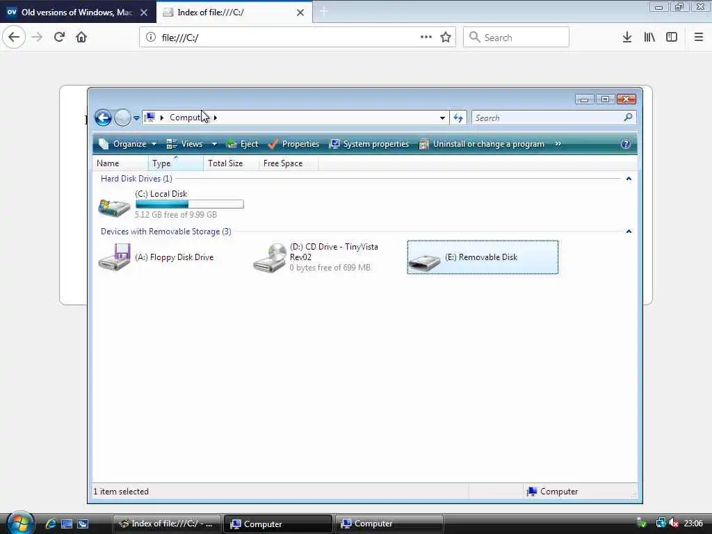The image size is (712, 534).
Task: Click Properties in Explorer toolbar
Action: (294, 144)
